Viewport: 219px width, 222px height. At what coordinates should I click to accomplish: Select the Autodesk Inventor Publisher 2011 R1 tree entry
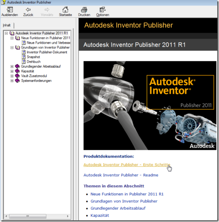pyautogui.click(x=42, y=33)
